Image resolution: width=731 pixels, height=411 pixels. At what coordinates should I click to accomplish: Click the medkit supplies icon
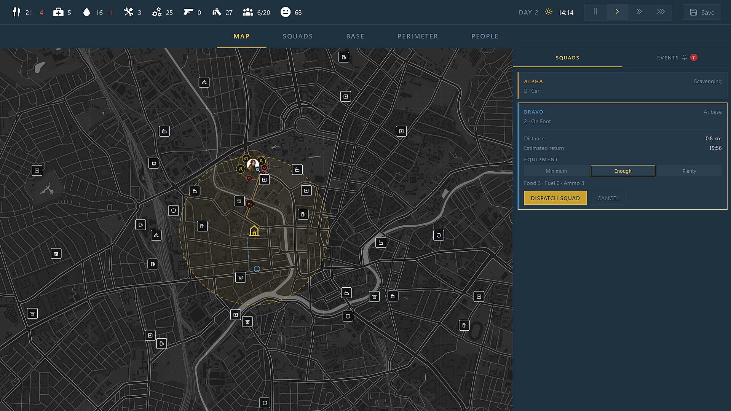58,12
